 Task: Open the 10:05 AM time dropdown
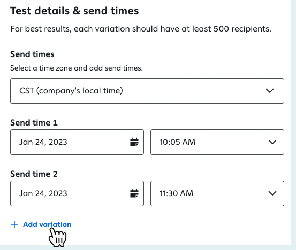click(x=217, y=142)
